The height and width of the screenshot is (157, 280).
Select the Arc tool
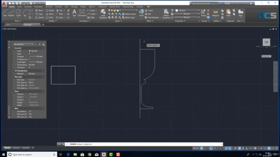coord(25,13)
